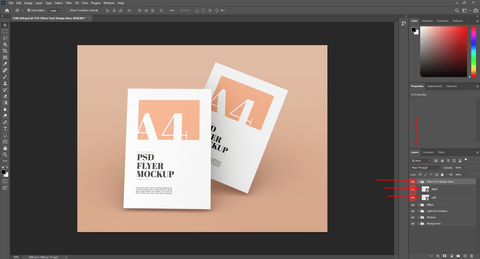Select the Zoom tool
Image resolution: width=480 pixels, height=259 pixels.
pyautogui.click(x=5, y=155)
